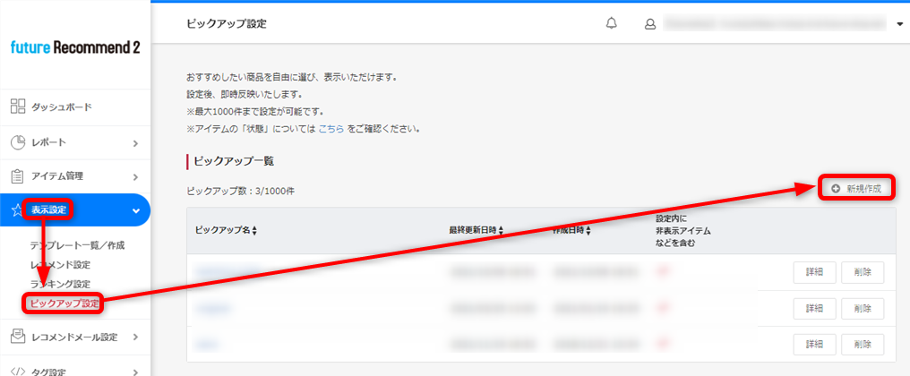Expand the レポート chevron
Screen dimensions: 910x376
(x=135, y=142)
